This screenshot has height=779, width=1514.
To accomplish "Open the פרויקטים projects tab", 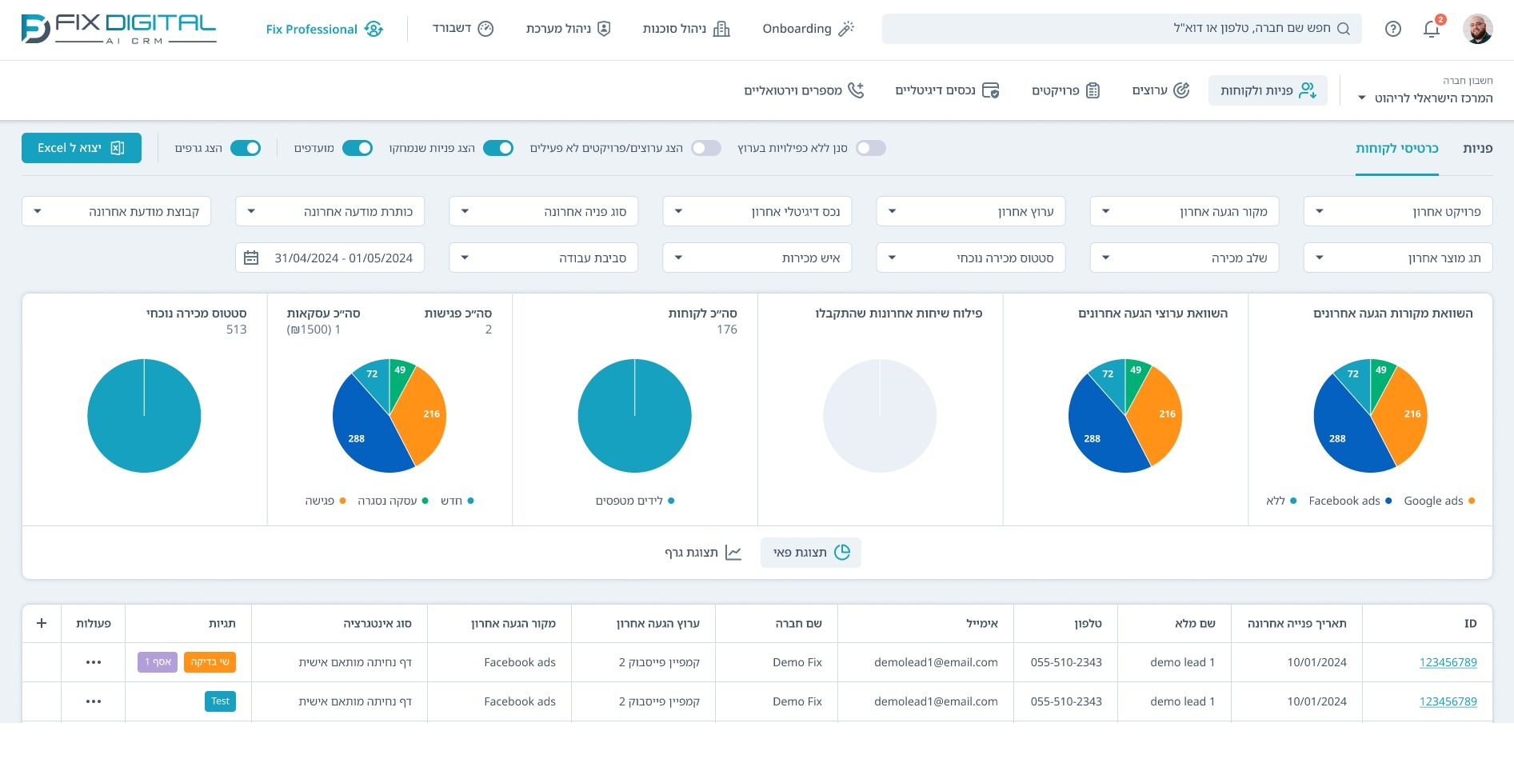I will (x=1065, y=90).
